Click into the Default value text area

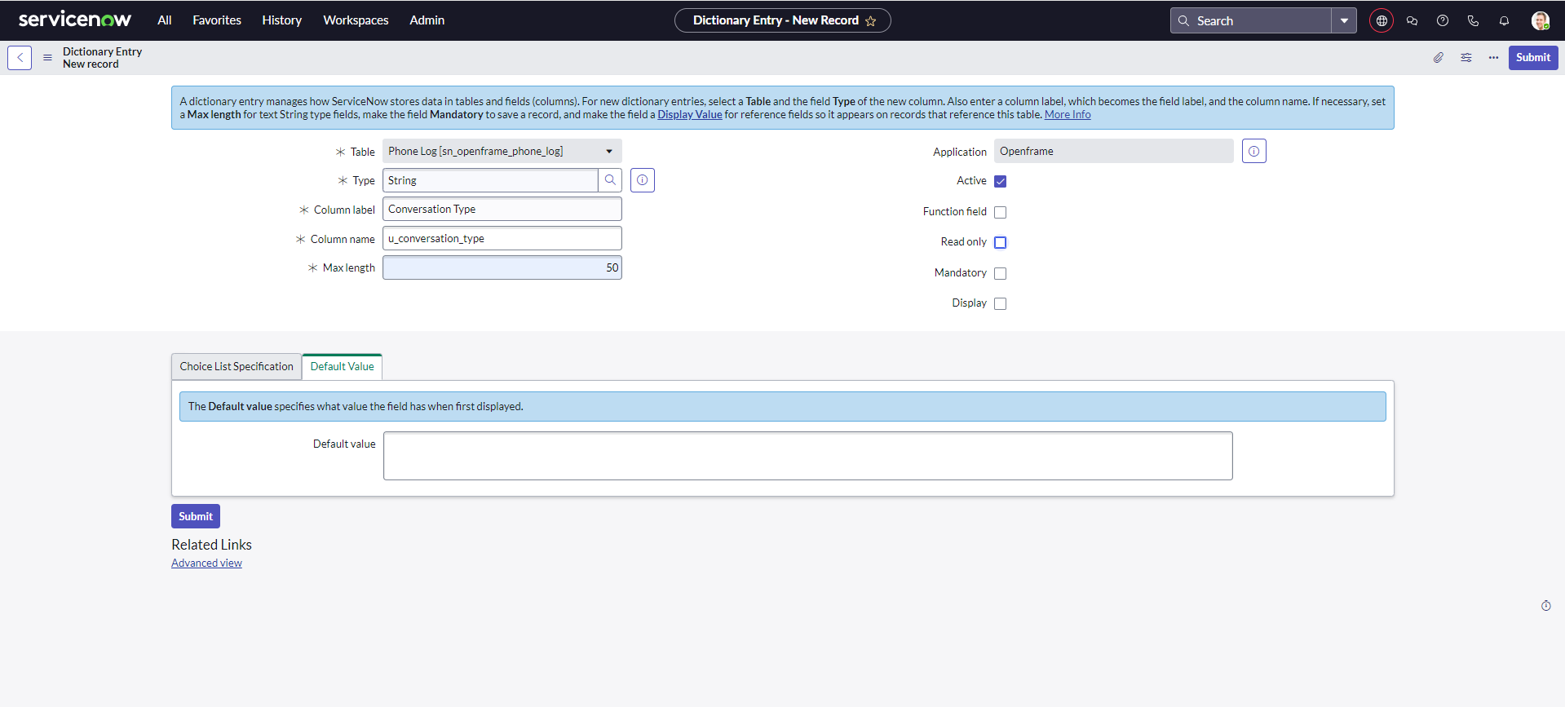click(x=807, y=456)
